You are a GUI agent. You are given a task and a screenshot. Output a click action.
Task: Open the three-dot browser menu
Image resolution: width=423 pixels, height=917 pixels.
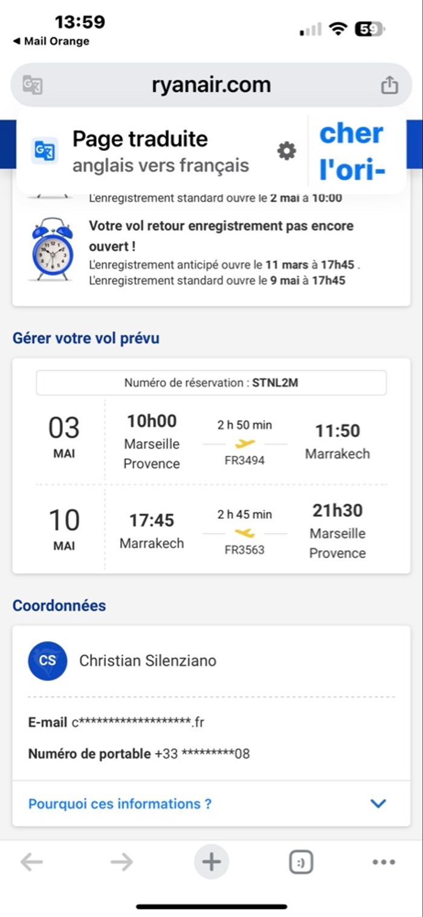coord(384,862)
